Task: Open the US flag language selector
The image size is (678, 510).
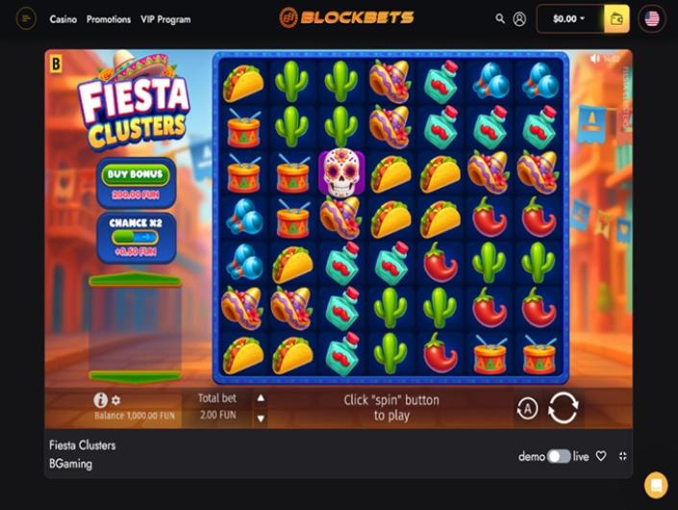Action: tap(652, 18)
